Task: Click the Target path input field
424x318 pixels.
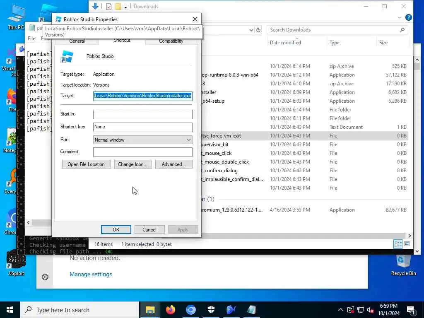Action: (143, 96)
